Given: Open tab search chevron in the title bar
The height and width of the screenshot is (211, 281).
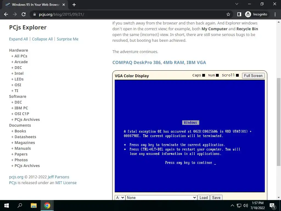Looking at the screenshot, I should click(x=237, y=4).
